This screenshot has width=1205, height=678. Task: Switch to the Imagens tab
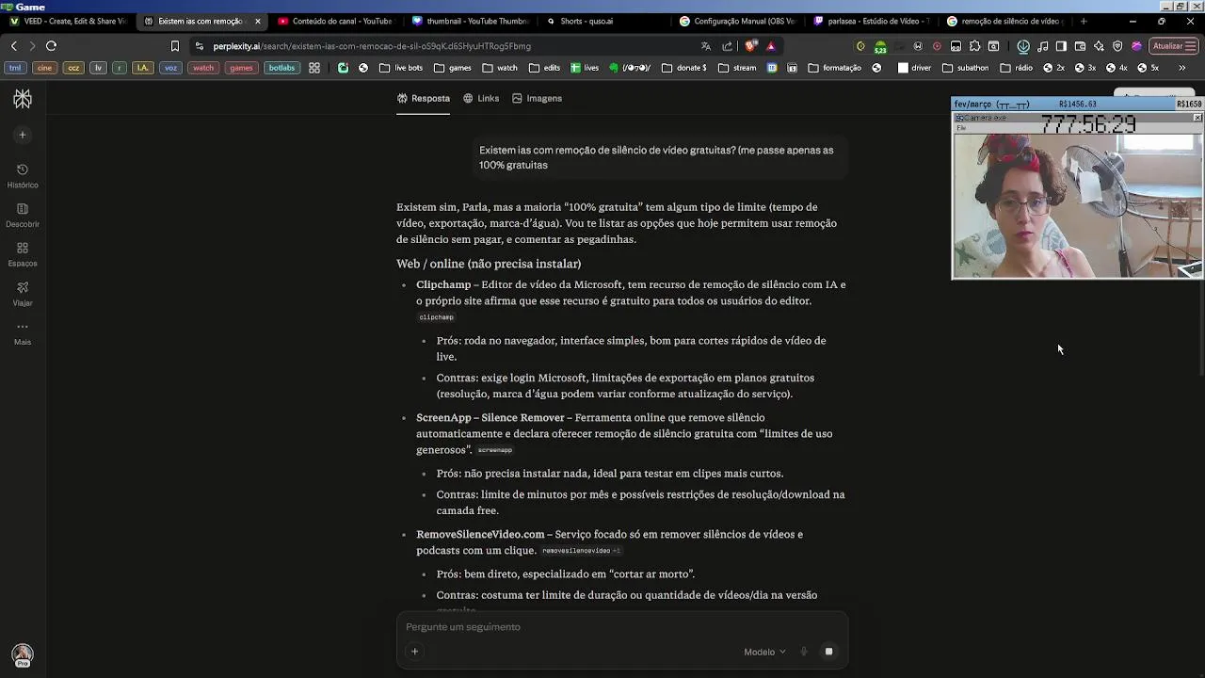click(537, 98)
